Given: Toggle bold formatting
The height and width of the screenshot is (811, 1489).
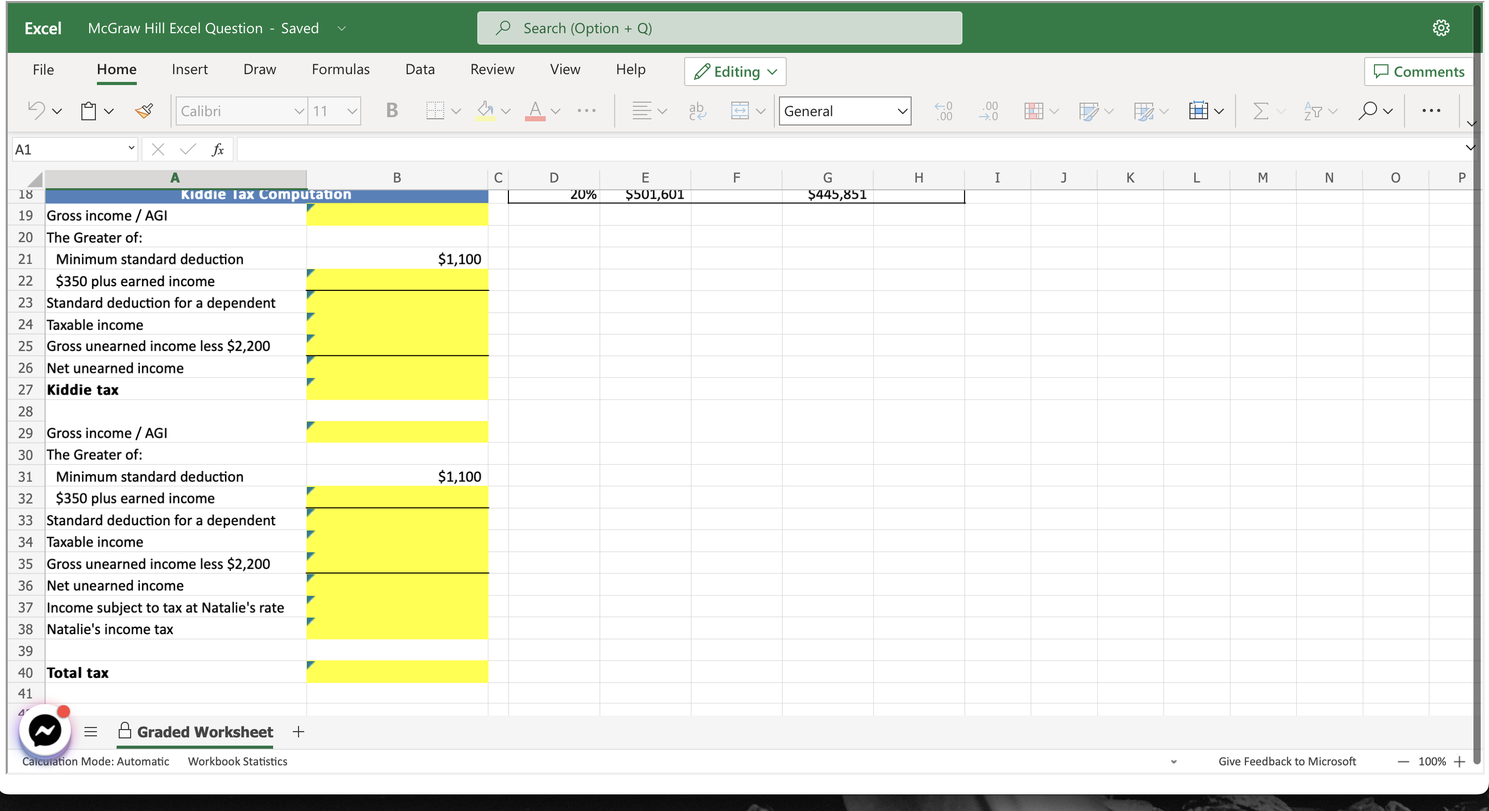Looking at the screenshot, I should (392, 110).
